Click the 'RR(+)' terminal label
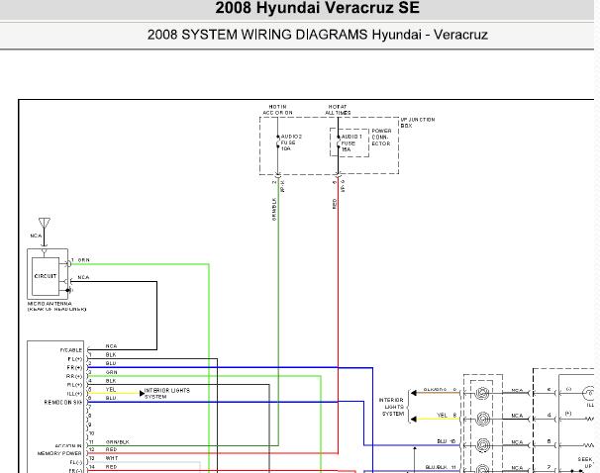The height and width of the screenshot is (473, 600). [x=74, y=377]
